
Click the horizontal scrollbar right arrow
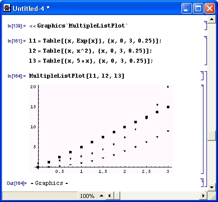click(203, 195)
